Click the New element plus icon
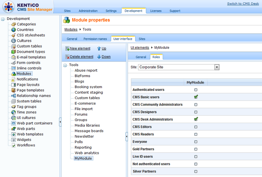 click(67, 48)
